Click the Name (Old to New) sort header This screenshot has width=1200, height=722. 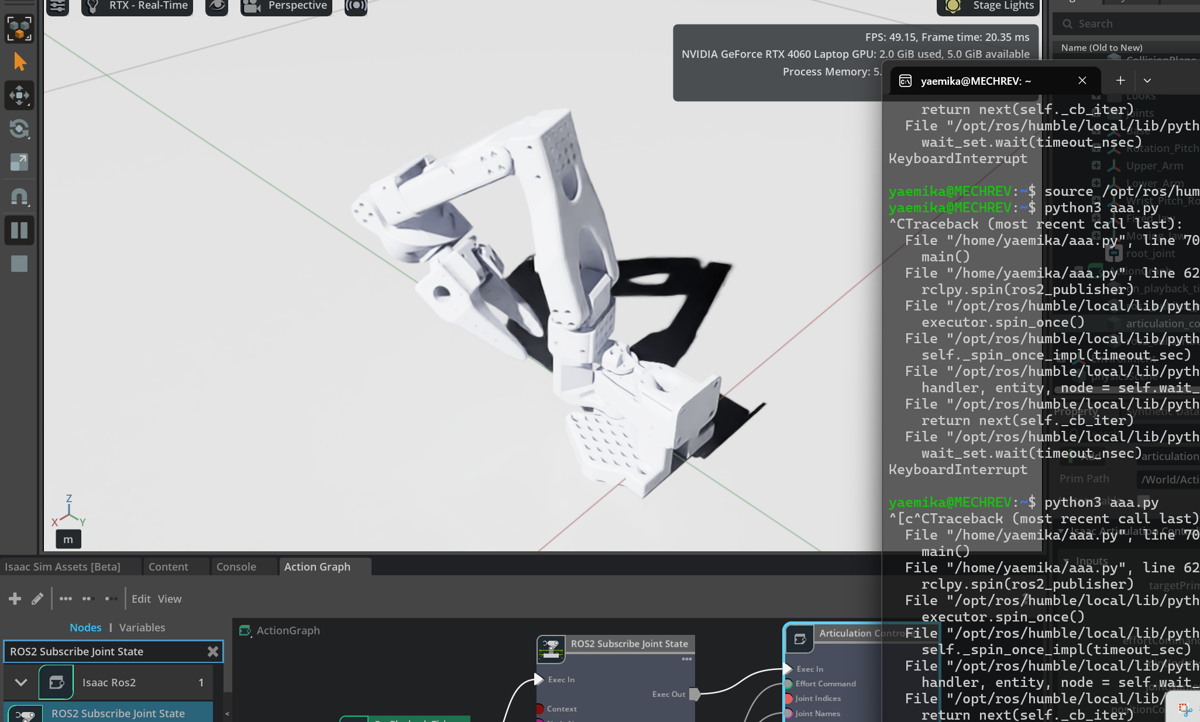1102,48
